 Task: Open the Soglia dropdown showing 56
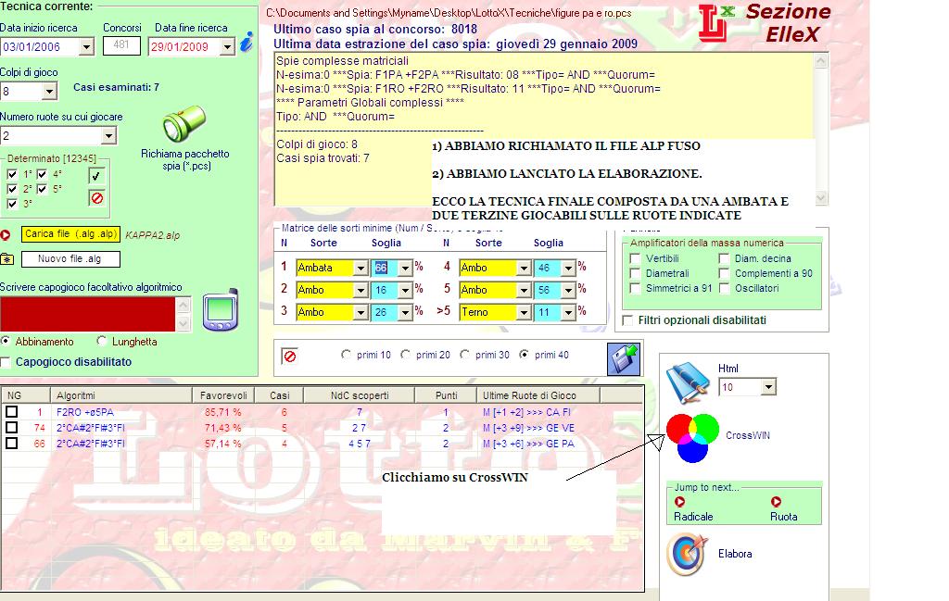[x=568, y=290]
